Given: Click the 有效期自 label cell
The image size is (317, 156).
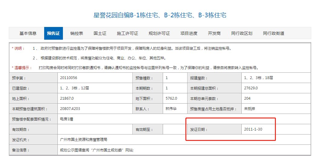Looking at the screenshot, I should 33,129.
